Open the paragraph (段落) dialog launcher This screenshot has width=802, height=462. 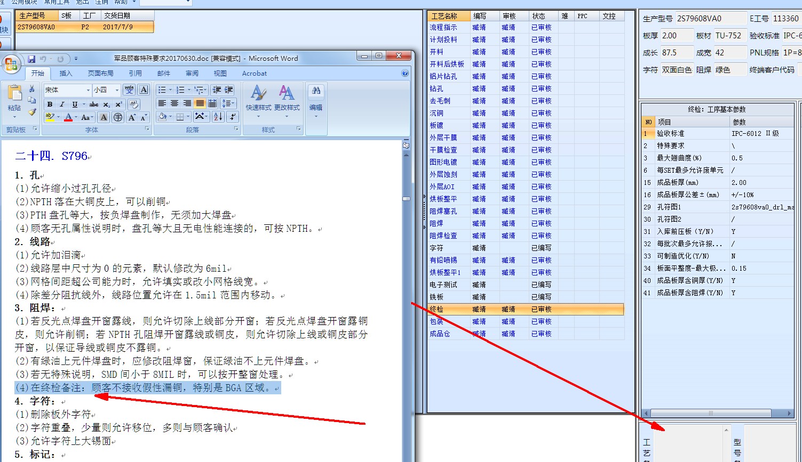click(236, 129)
